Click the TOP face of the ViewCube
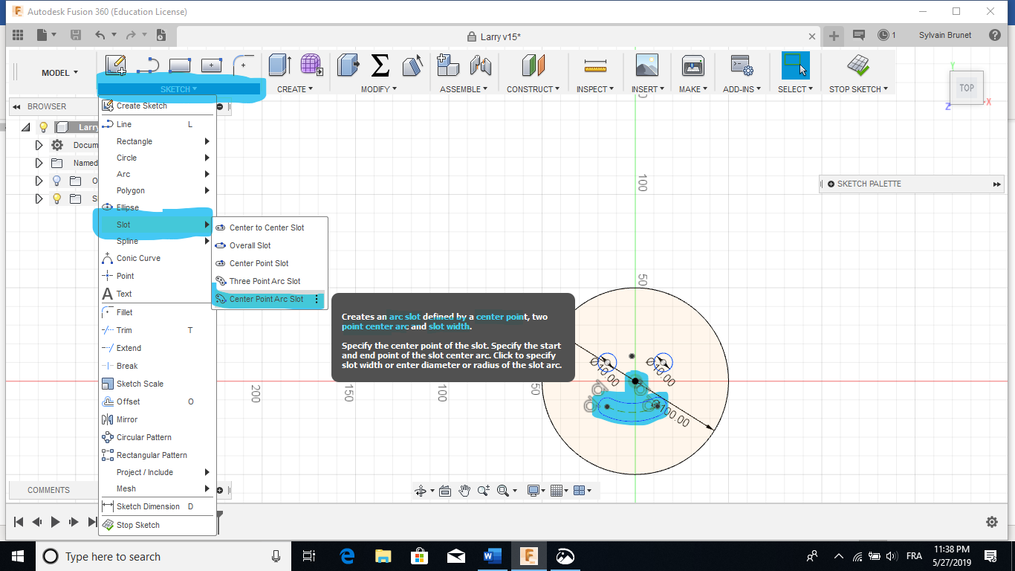 point(966,88)
